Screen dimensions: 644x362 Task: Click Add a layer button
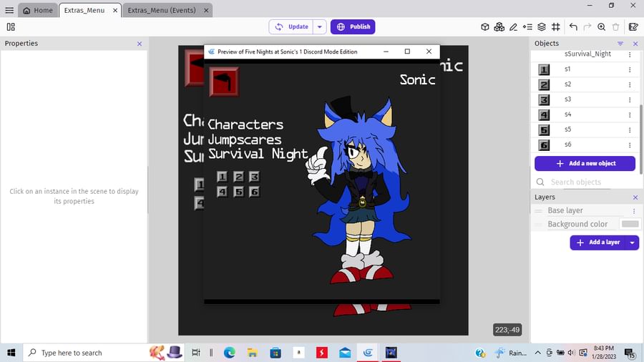click(598, 243)
